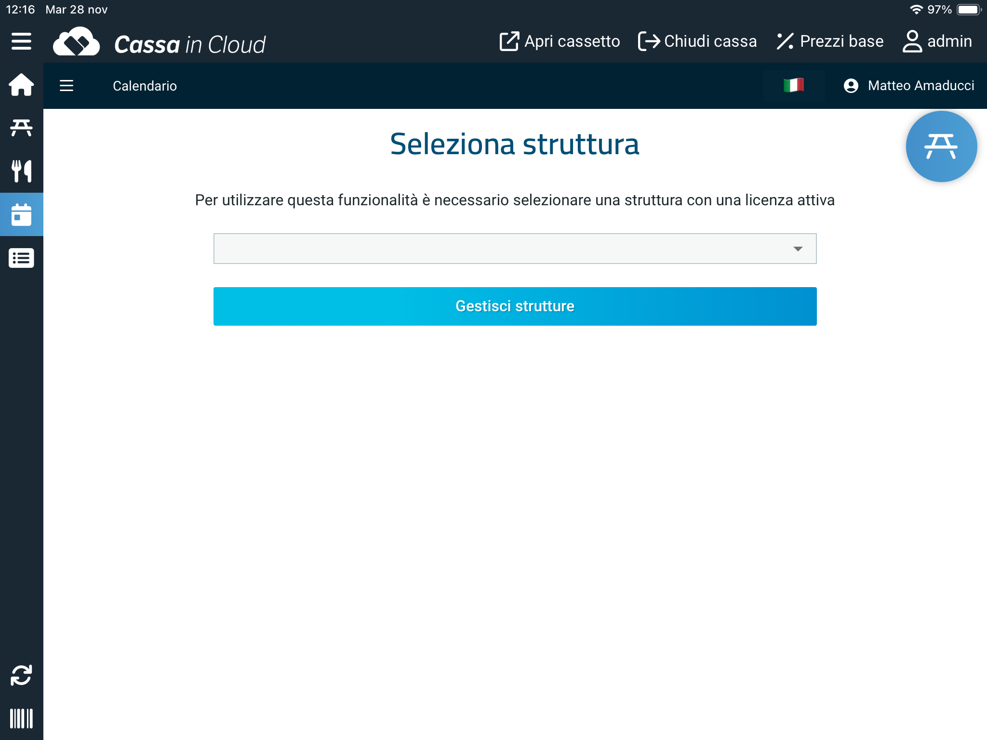Tap the round blue table floating button

tap(941, 146)
